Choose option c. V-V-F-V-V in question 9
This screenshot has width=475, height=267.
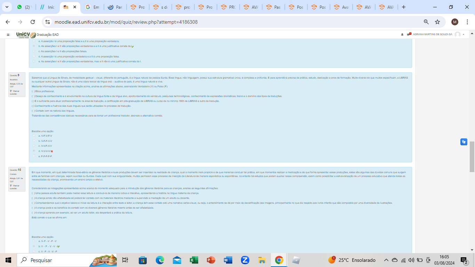tap(34, 146)
